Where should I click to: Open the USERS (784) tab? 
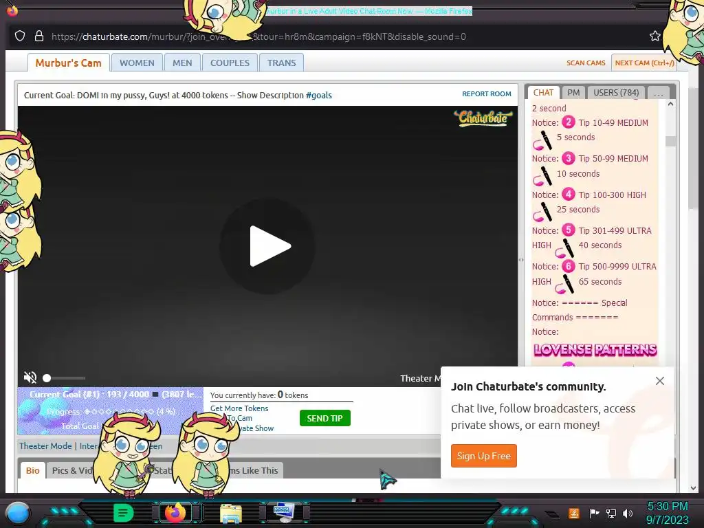[616, 93]
